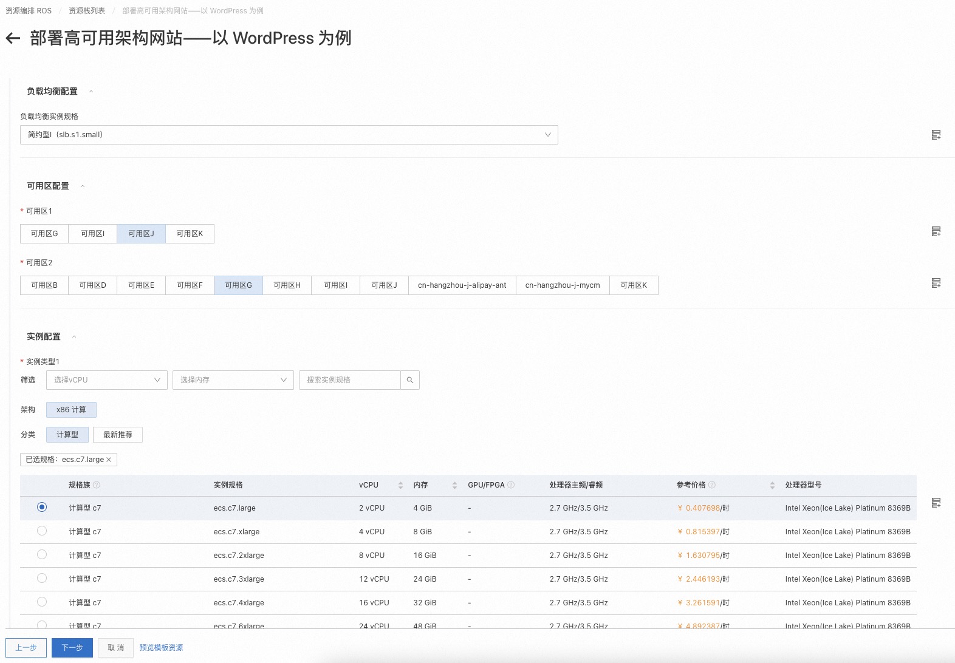Click the parameter icon beside 可用区2 row

[x=936, y=283]
